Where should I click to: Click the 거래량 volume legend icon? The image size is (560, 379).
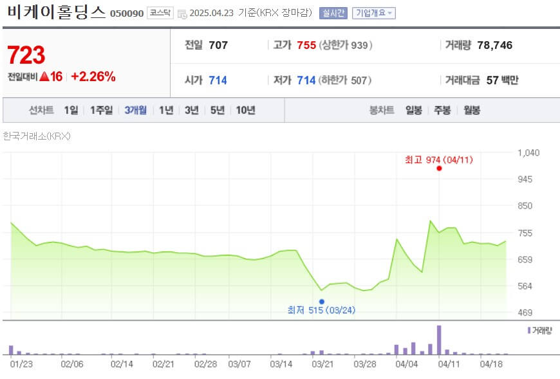pos(529,329)
